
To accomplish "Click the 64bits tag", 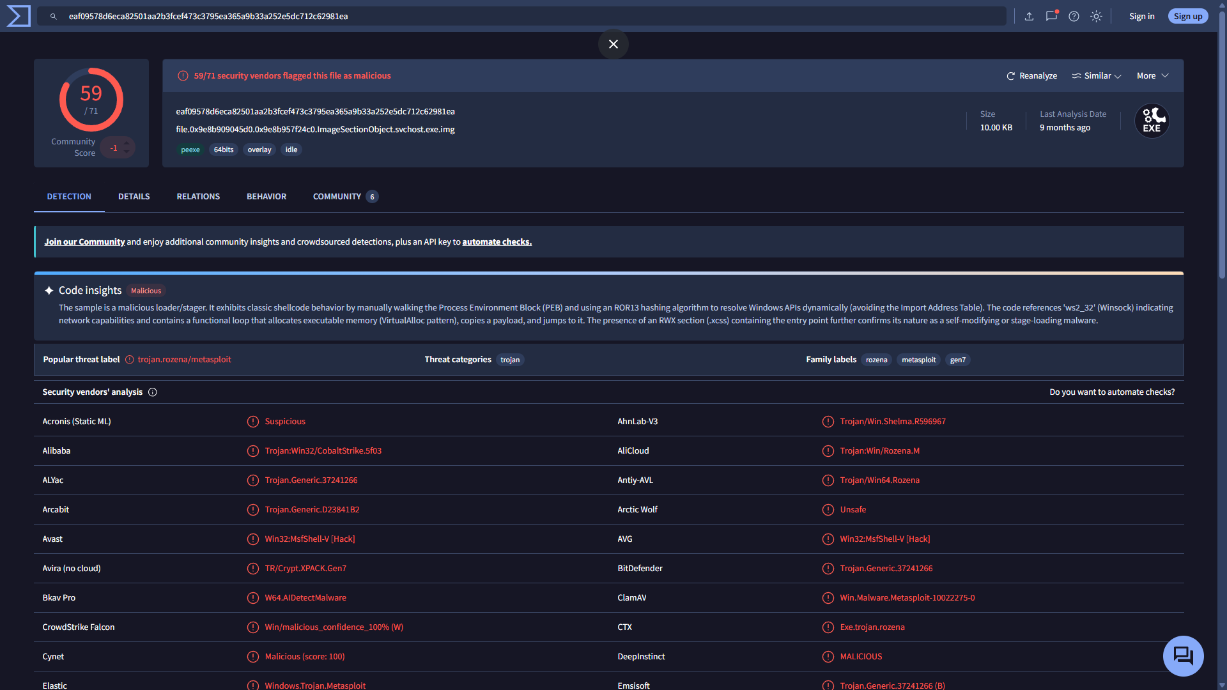I will click(224, 150).
